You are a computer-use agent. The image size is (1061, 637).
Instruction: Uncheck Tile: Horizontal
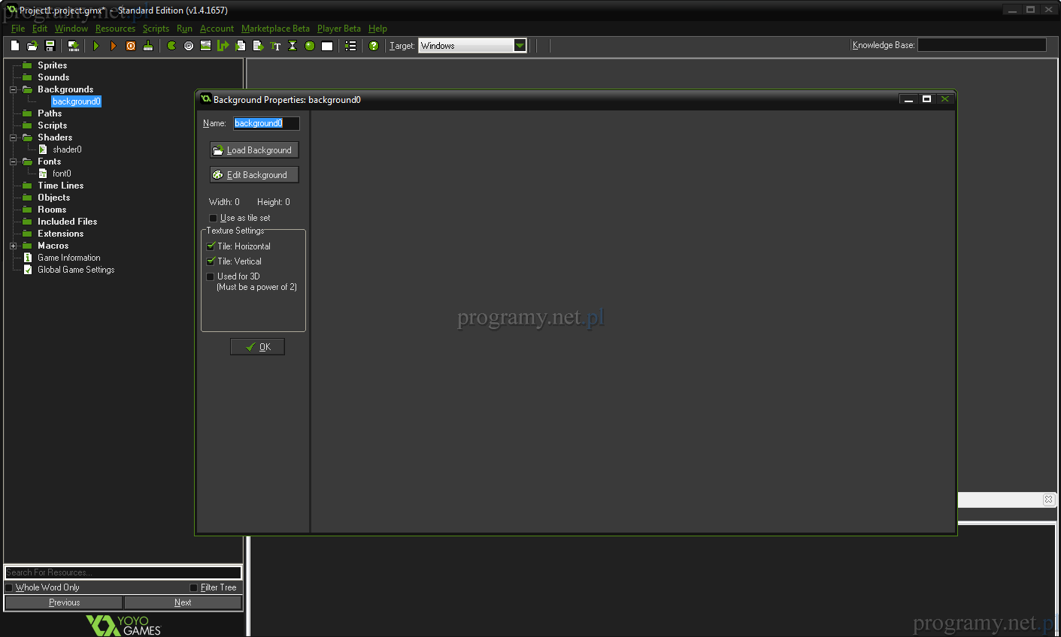pos(211,246)
